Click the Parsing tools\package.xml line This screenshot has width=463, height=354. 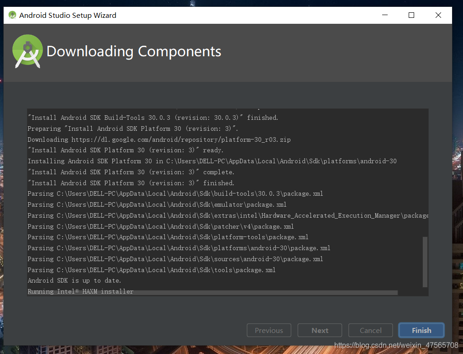click(152, 270)
